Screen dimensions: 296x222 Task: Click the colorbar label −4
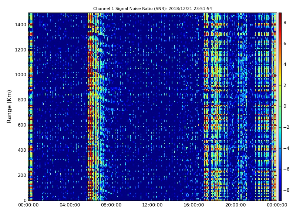[286, 148]
